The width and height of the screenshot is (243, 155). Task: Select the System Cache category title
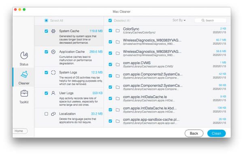69,31
